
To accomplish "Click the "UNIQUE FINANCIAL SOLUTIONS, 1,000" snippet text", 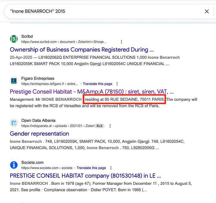I will 48,148.
